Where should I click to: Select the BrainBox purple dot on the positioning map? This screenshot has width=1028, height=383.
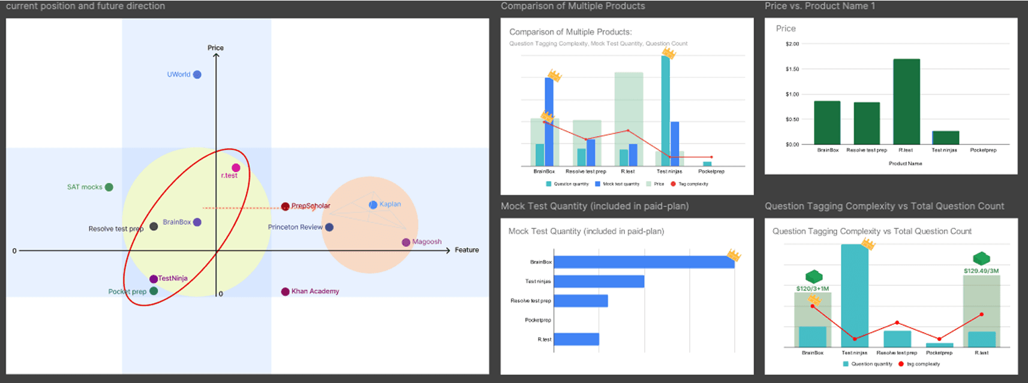[197, 222]
